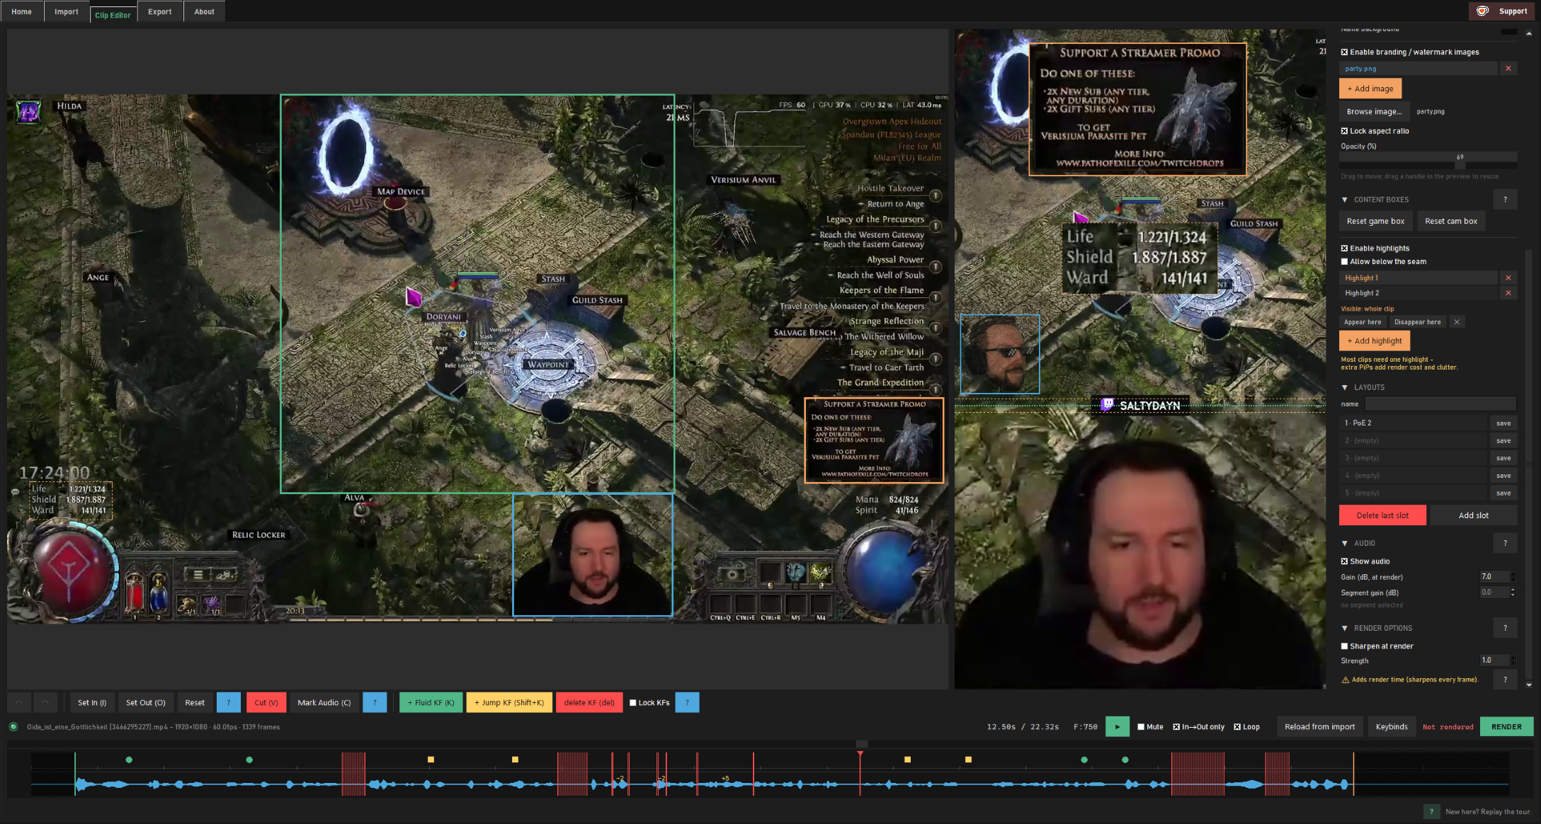Switch to the Home tab
The height and width of the screenshot is (824, 1541).
pos(21,11)
